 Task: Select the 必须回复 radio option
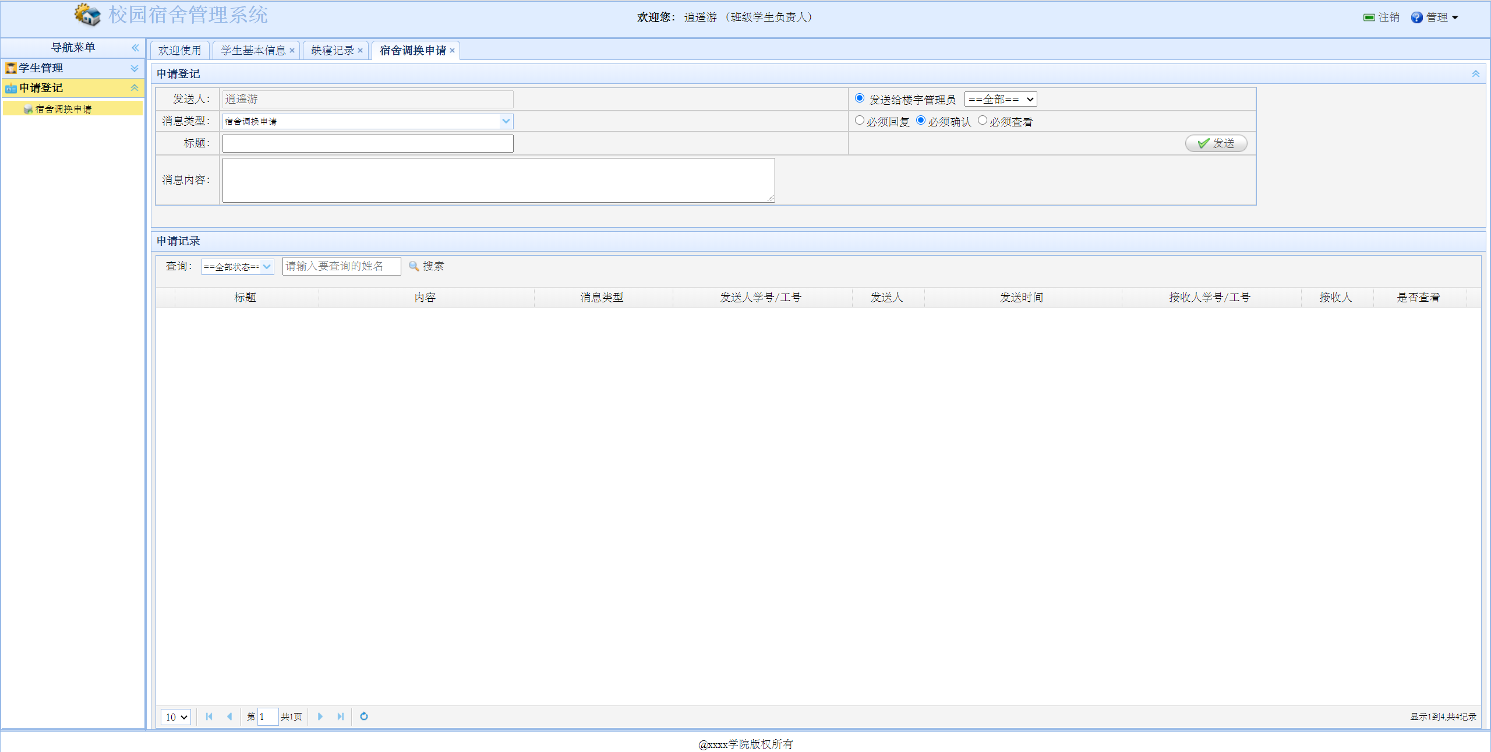pos(860,121)
